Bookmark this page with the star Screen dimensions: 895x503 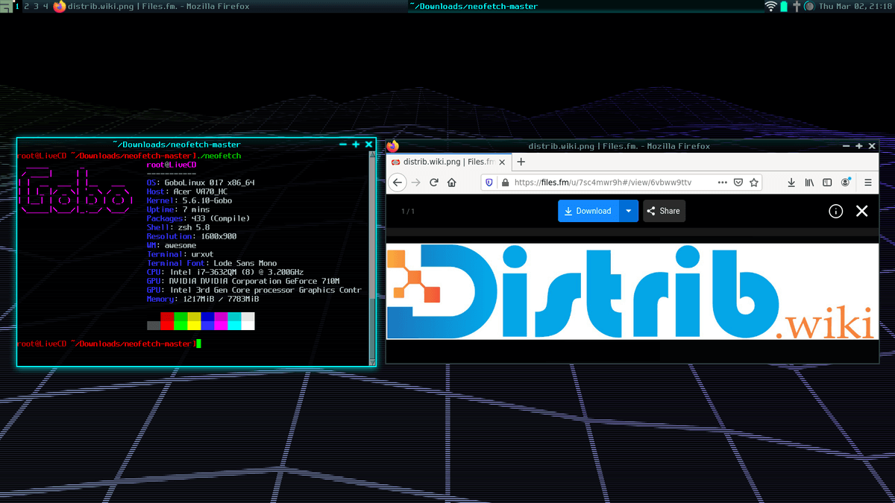[x=754, y=182]
